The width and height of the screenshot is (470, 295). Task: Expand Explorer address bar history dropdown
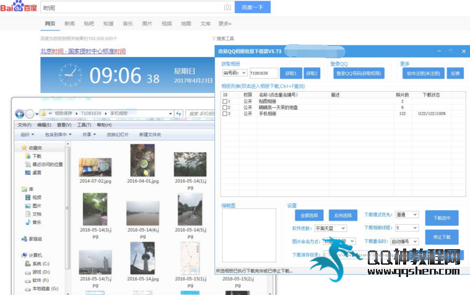click(x=170, y=114)
